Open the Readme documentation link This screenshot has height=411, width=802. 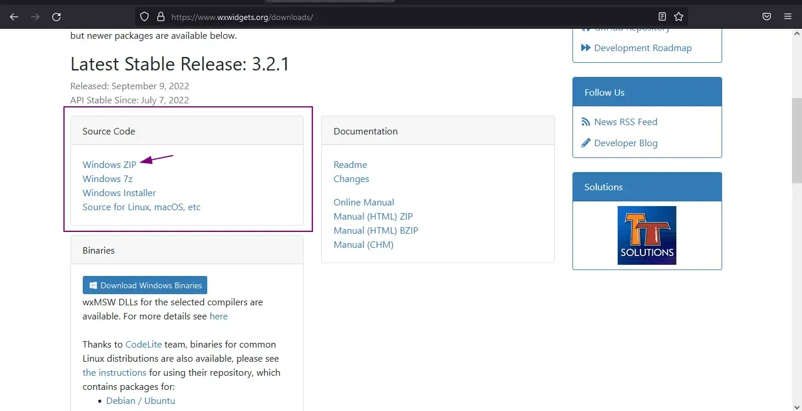pyautogui.click(x=350, y=165)
